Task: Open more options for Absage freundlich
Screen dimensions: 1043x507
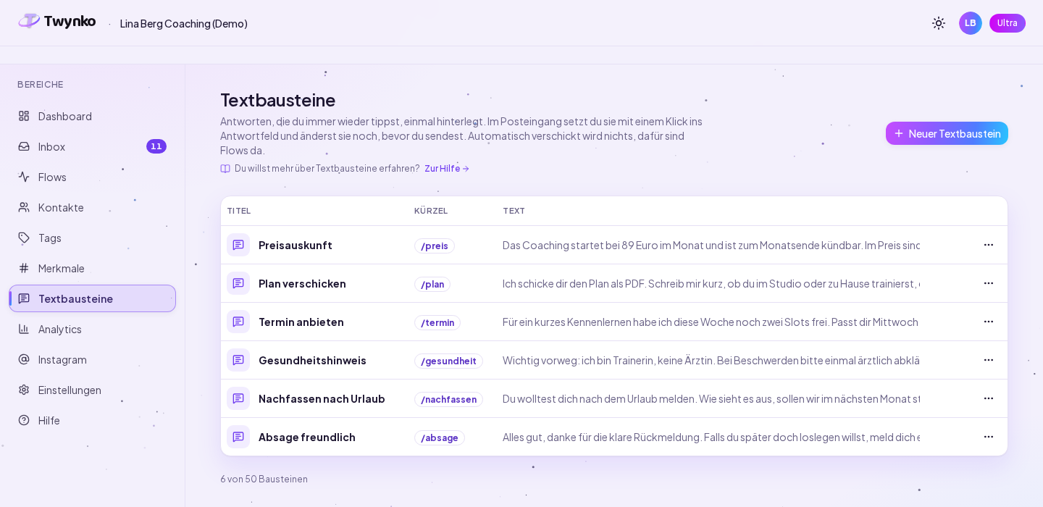Action: click(x=989, y=437)
